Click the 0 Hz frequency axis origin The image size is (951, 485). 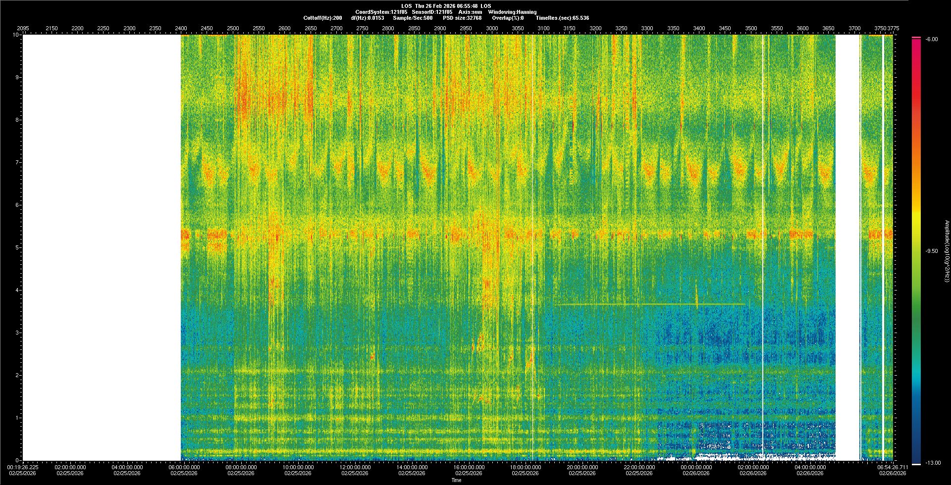coord(17,460)
